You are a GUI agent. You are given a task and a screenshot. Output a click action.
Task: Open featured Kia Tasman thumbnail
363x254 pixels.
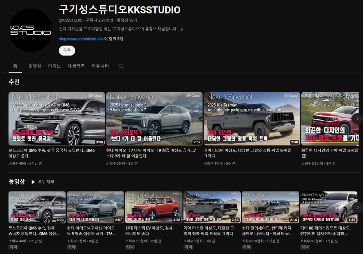pos(252,119)
